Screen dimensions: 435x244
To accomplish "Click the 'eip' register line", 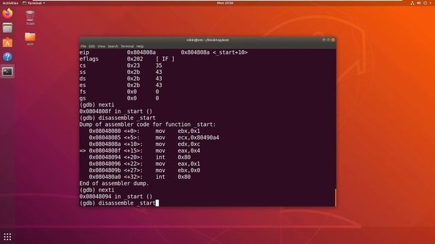I will coord(163,52).
